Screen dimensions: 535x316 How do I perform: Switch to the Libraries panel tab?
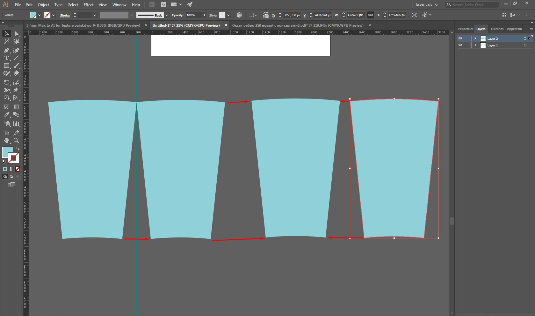click(x=497, y=29)
